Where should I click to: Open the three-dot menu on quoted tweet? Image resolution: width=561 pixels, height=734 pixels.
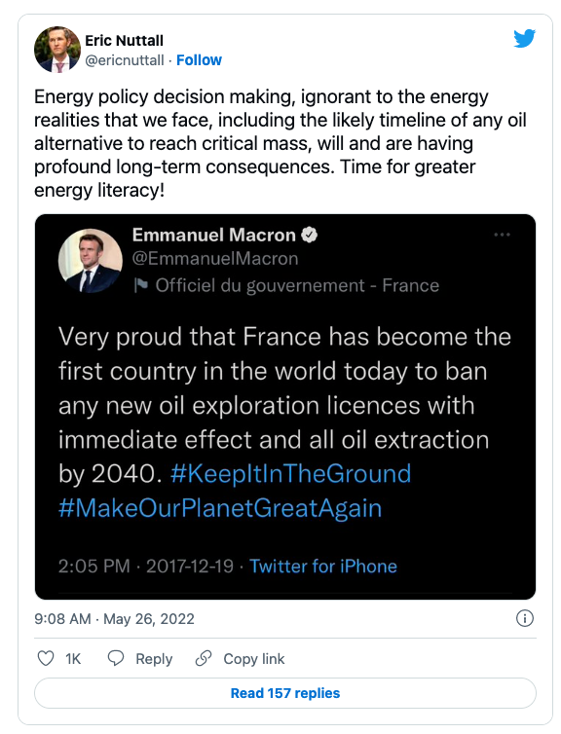pyautogui.click(x=502, y=235)
